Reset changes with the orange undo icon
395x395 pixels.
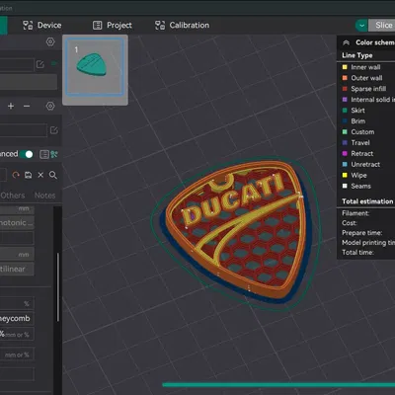point(16,175)
